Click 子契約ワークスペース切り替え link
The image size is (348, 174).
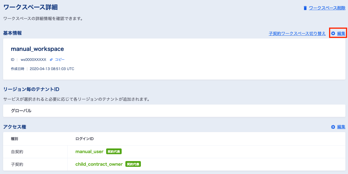coord(297,33)
